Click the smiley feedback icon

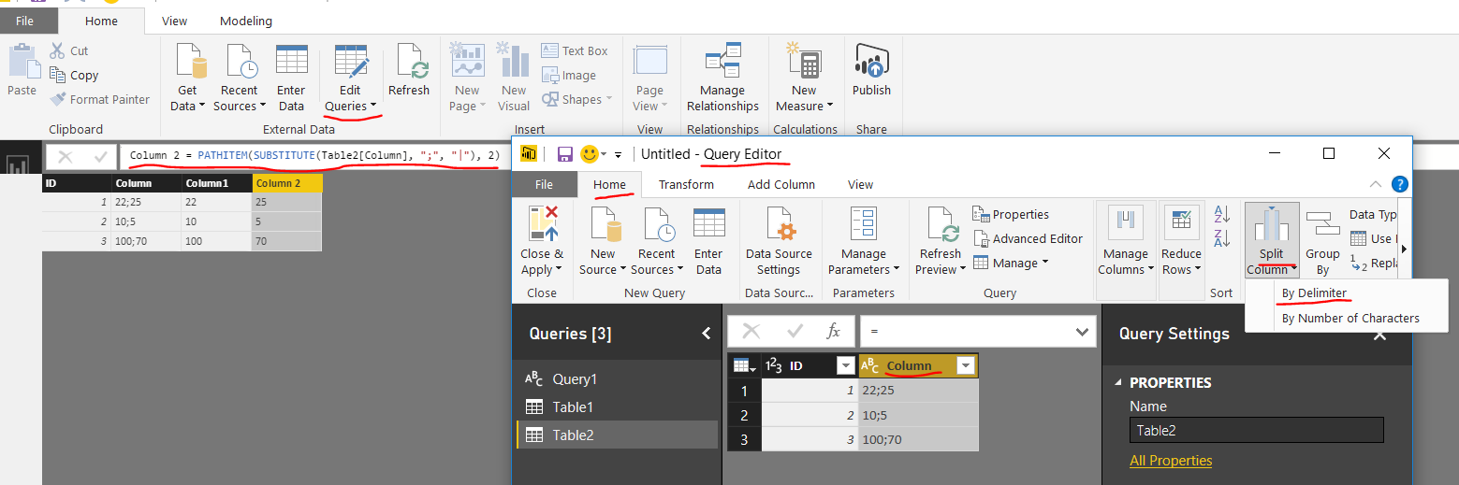pyautogui.click(x=590, y=153)
